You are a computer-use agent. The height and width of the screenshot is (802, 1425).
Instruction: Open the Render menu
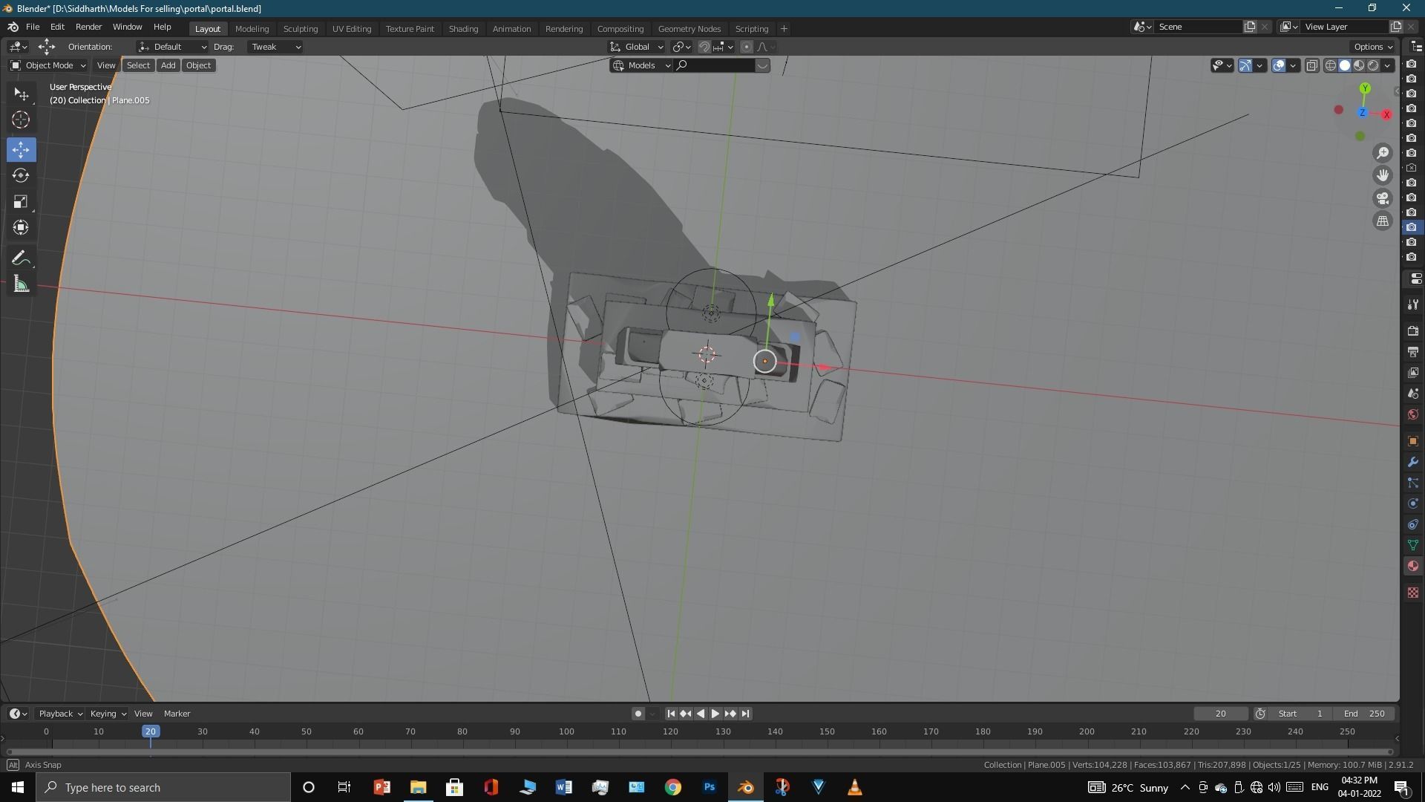[x=88, y=27]
